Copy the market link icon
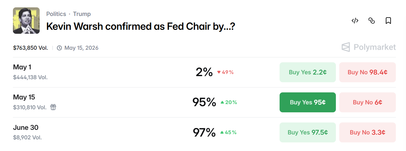The image size is (406, 151). [x=372, y=21]
